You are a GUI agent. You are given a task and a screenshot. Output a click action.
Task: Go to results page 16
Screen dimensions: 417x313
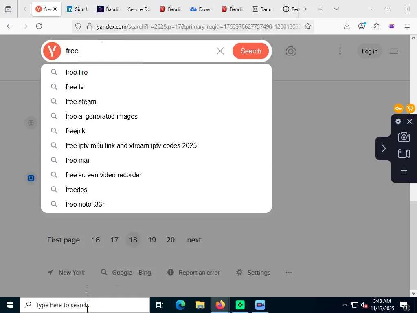pyautogui.click(x=96, y=240)
